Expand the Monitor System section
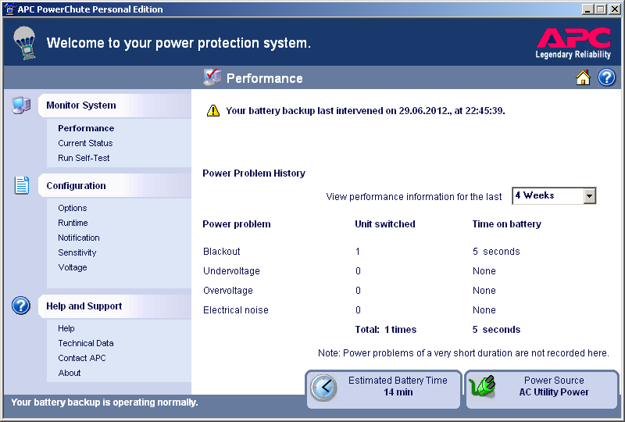Screen dimensions: 625x422 pyautogui.click(x=81, y=105)
